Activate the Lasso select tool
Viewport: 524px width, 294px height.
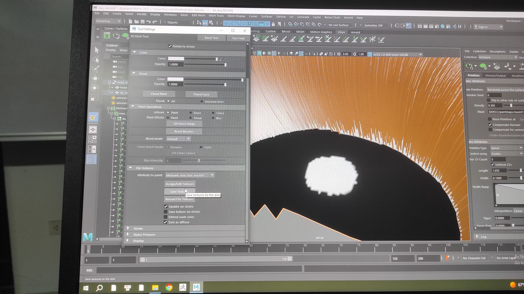pos(96,60)
